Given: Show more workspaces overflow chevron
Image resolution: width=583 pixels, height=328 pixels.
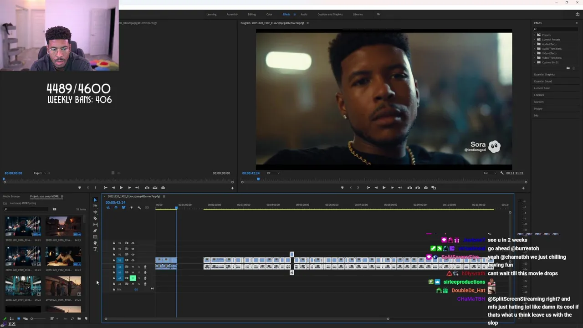Looking at the screenshot, I should pyautogui.click(x=378, y=14).
